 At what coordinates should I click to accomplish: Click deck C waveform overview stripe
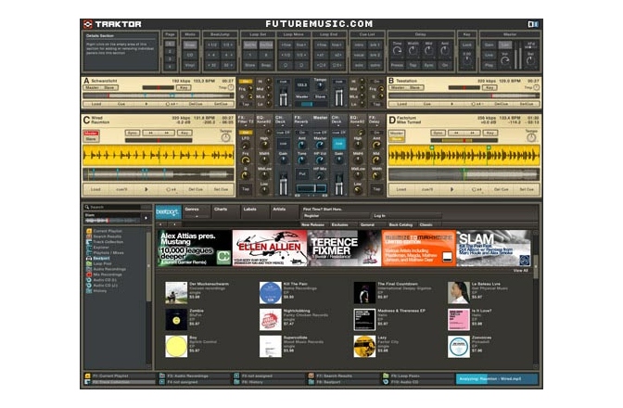coord(159,174)
